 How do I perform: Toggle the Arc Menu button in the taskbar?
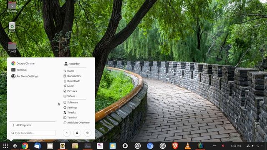click(15, 146)
